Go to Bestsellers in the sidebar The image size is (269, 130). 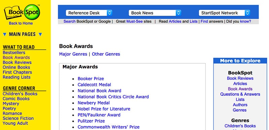click(x=14, y=53)
